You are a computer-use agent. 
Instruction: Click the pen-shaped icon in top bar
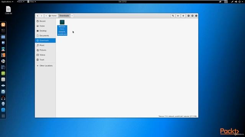tap(232, 2)
